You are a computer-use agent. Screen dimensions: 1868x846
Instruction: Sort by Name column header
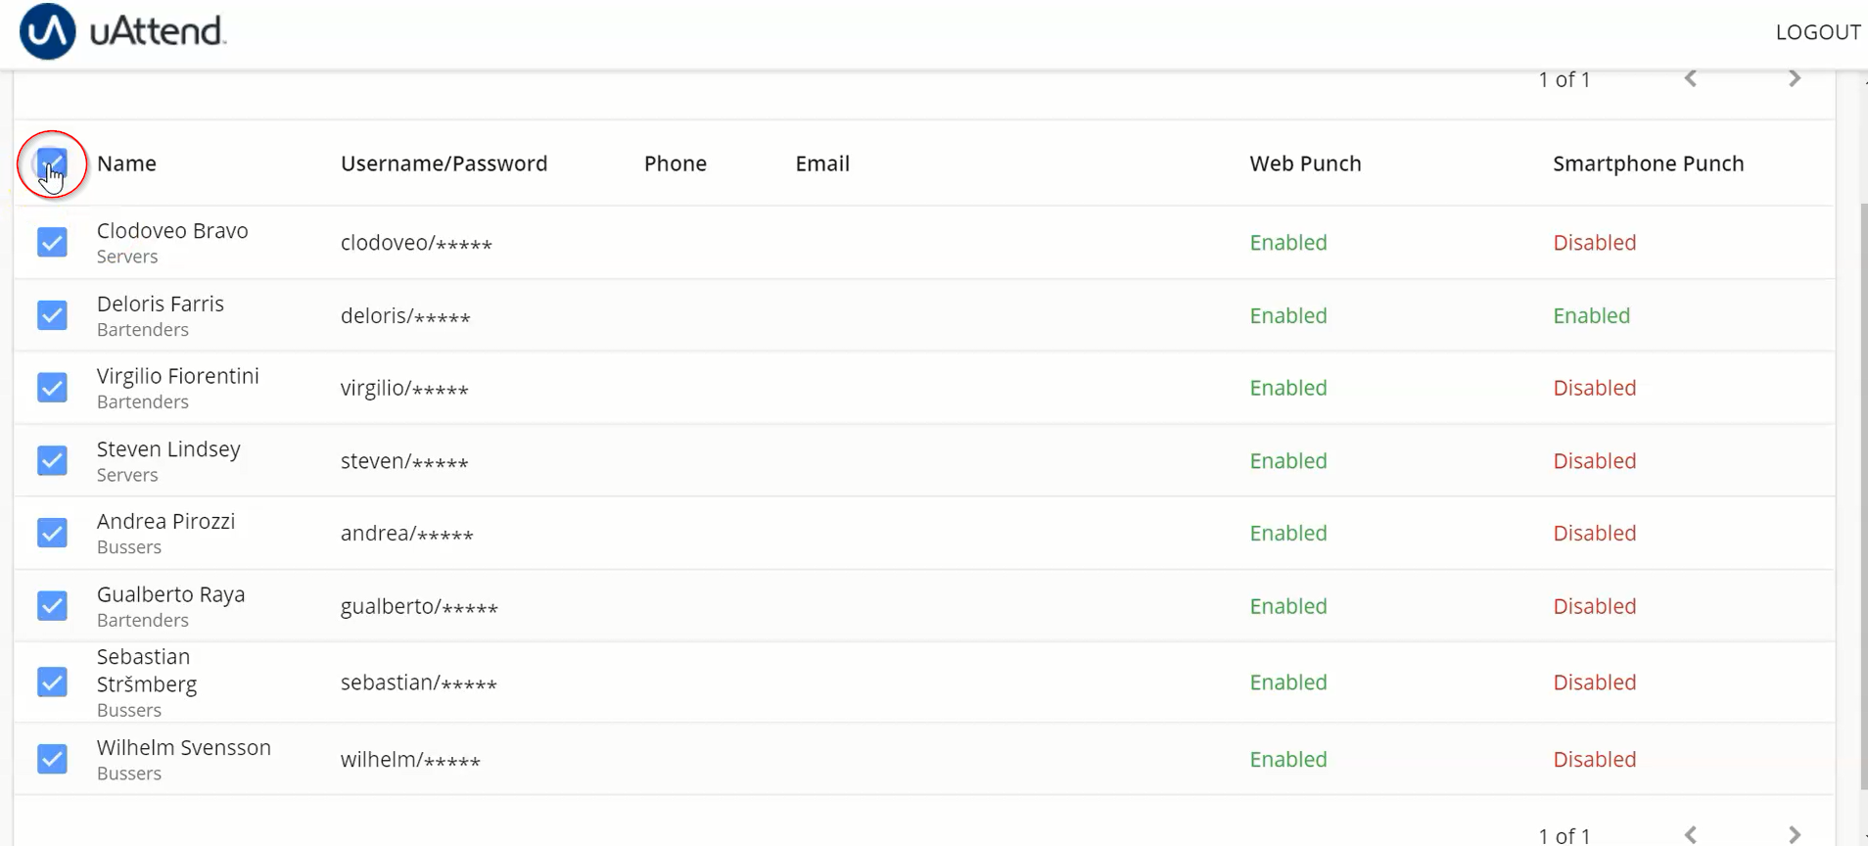point(126,164)
